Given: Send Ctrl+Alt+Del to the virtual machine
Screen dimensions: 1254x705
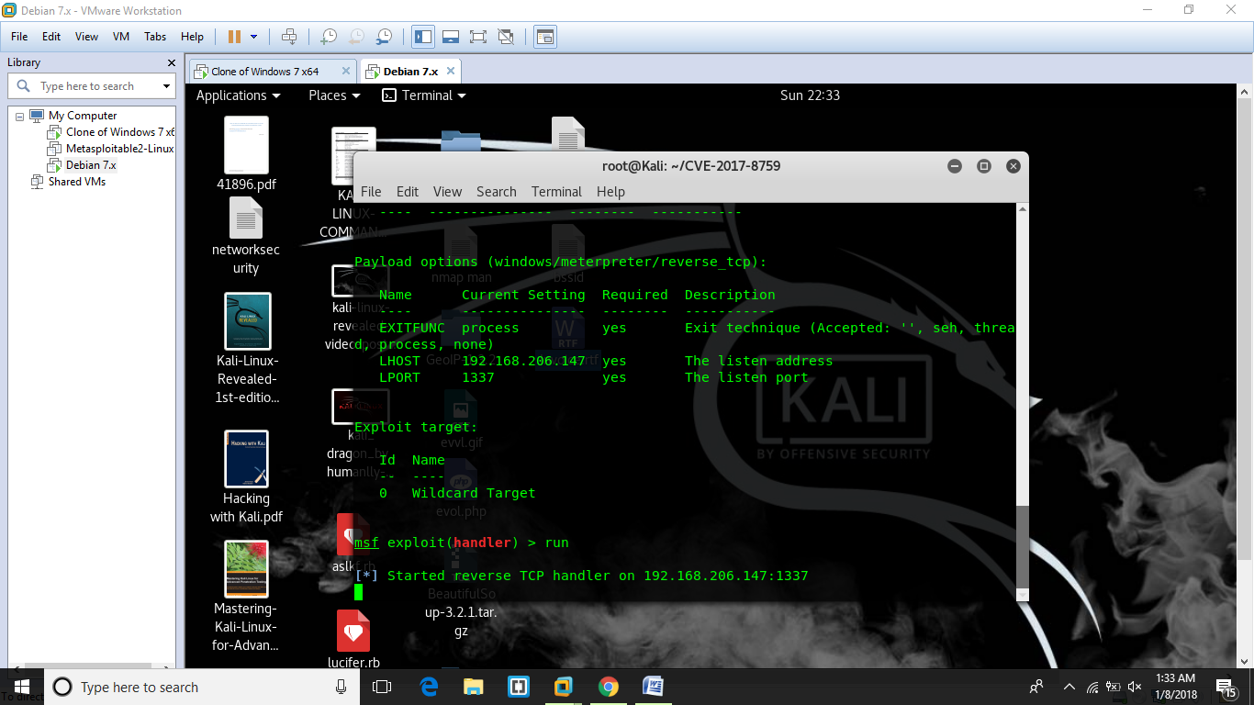Looking at the screenshot, I should (289, 37).
